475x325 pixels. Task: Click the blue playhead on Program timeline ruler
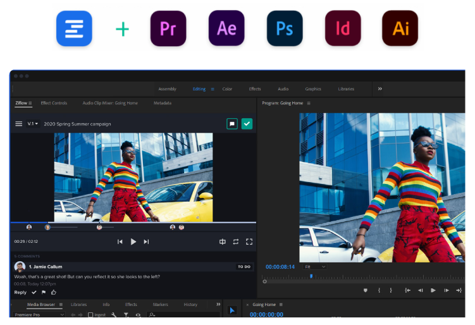[311, 276]
